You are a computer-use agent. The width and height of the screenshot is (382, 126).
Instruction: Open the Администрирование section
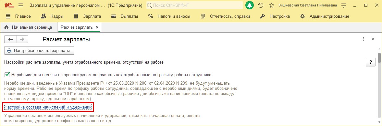coord(325,16)
